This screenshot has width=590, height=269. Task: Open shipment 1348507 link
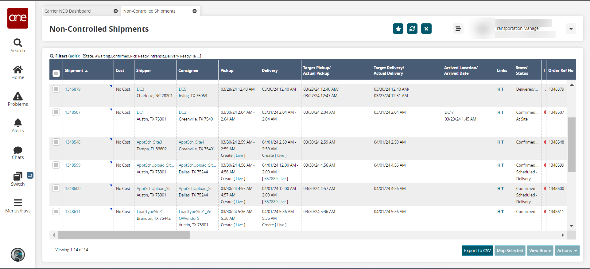[73, 112]
